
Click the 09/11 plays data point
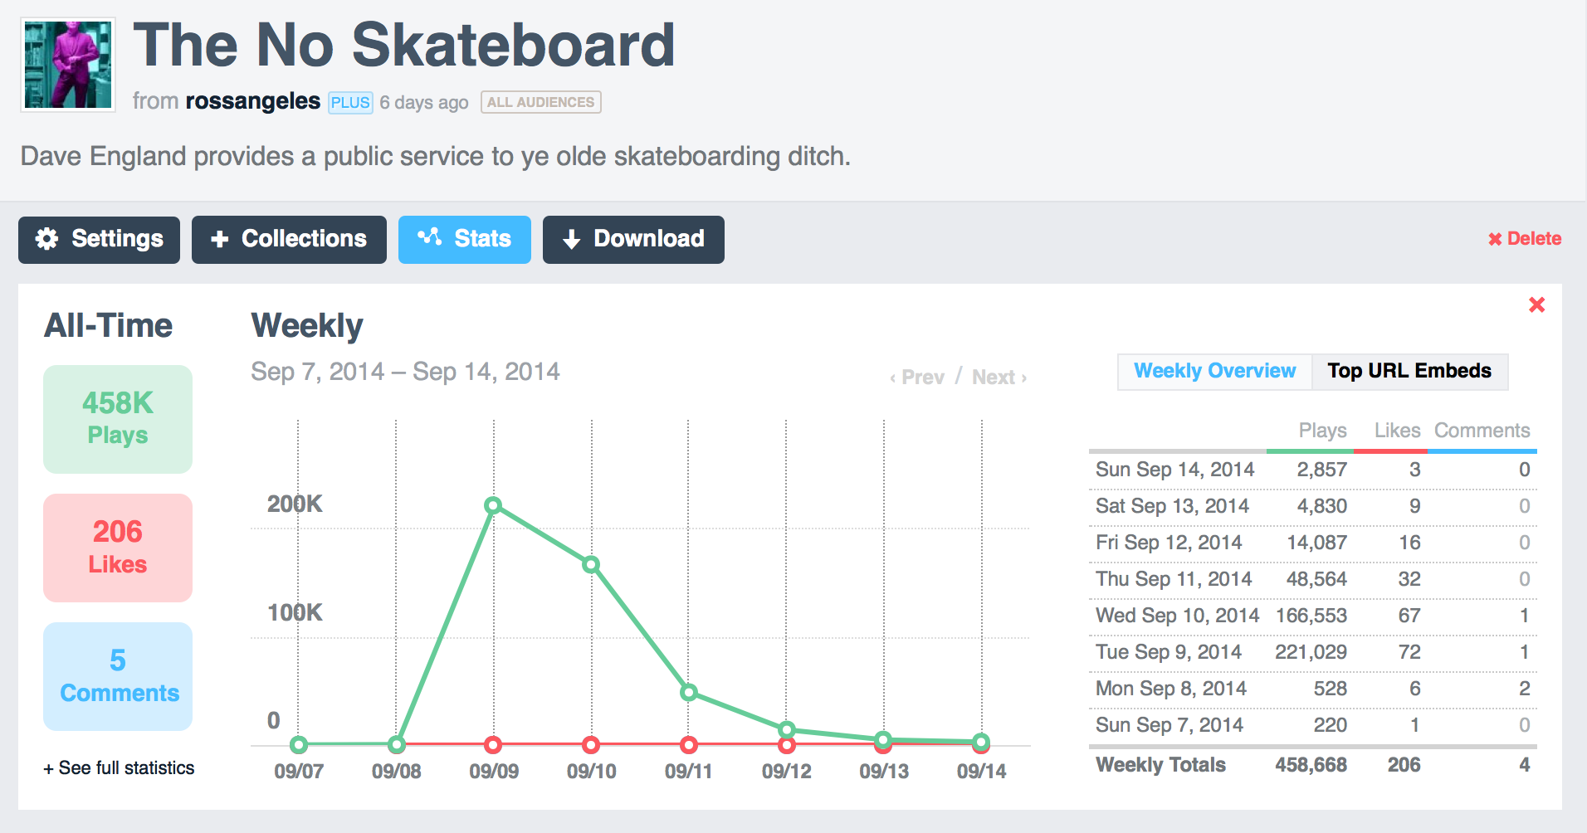tap(689, 692)
